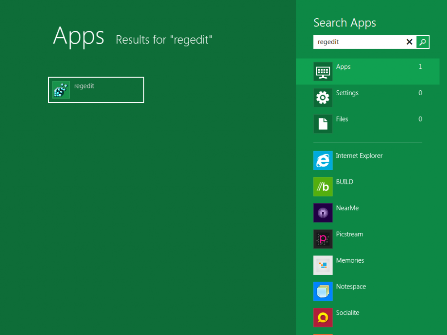
Task: Select the Socialite label
Action: coord(347,313)
